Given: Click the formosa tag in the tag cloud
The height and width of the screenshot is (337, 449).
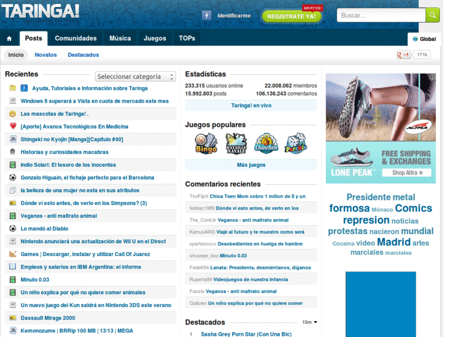Looking at the screenshot, I should pos(349,208).
